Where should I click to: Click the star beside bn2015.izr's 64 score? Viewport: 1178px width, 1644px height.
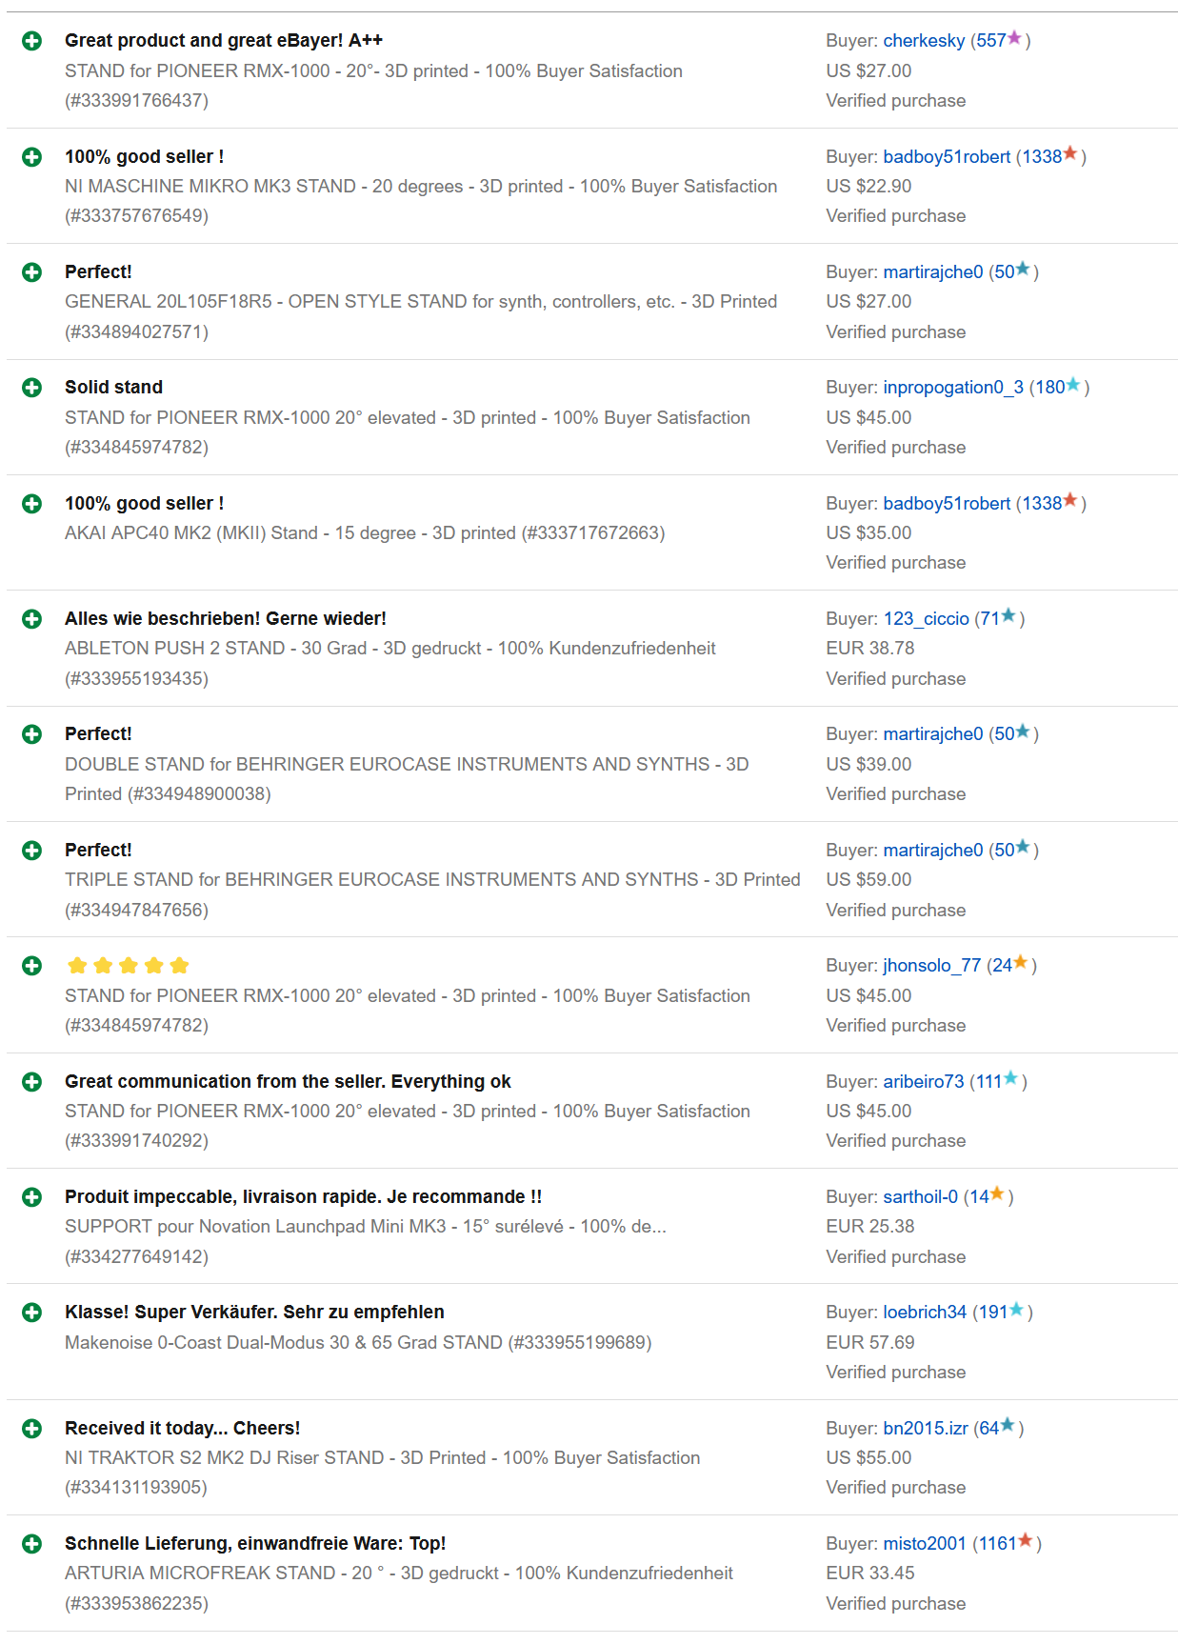click(1008, 1426)
